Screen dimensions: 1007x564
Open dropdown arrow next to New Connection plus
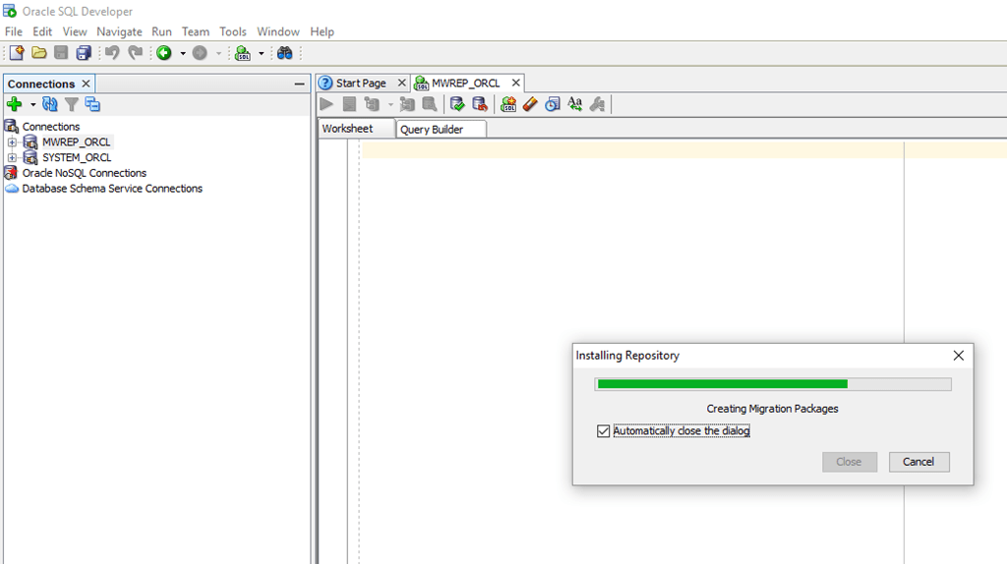pos(32,104)
